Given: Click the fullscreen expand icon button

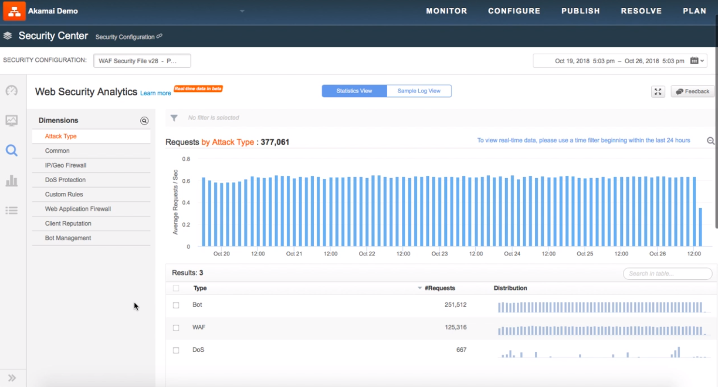Looking at the screenshot, I should pyautogui.click(x=658, y=91).
